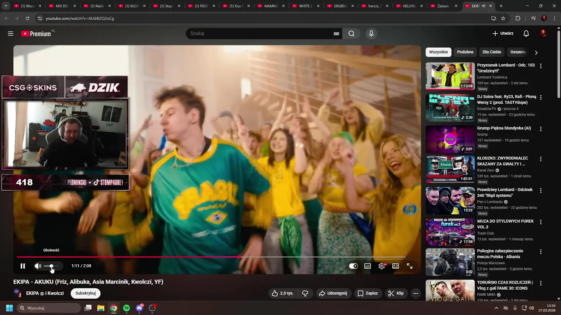The image size is (561, 315).
Task: Switch to the HELLFIELD browser tab
Action: (x=410, y=6)
